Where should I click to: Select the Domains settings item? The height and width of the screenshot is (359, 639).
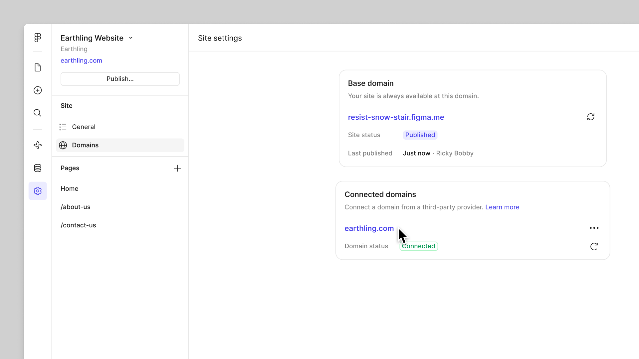(85, 145)
